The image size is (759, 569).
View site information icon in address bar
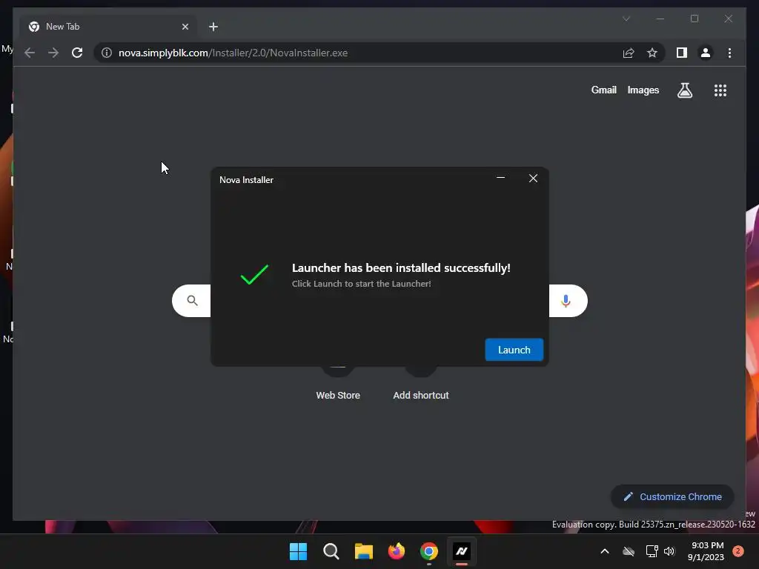tap(107, 53)
